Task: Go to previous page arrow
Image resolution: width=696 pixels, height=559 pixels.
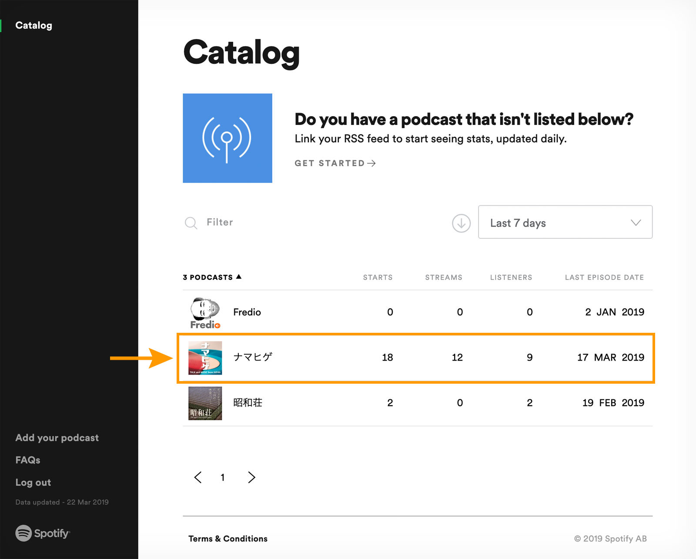Action: click(x=198, y=477)
